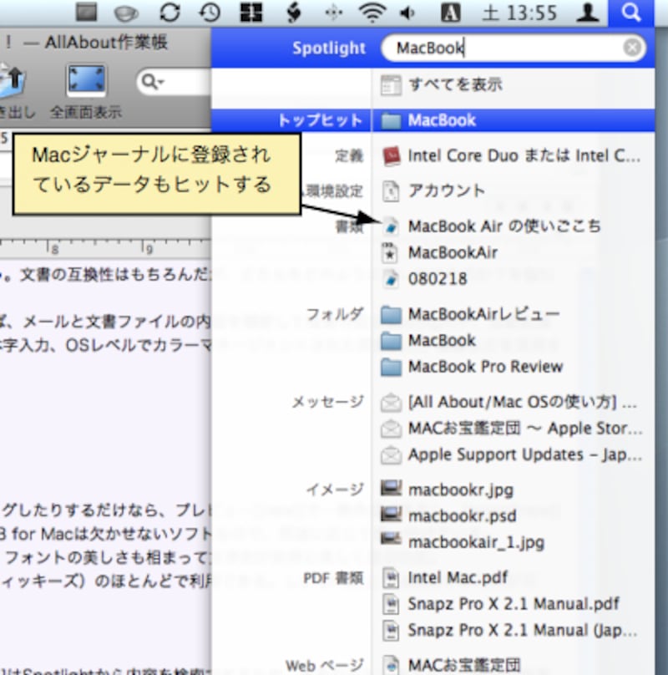This screenshot has height=675, width=668.
Task: Open the MacBook Pro Review folder
Action: coord(484,367)
